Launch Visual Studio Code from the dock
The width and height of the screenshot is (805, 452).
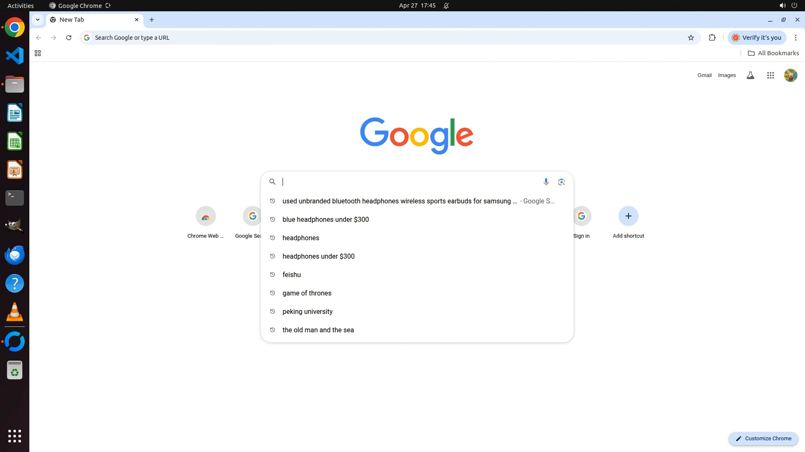pyautogui.click(x=15, y=56)
